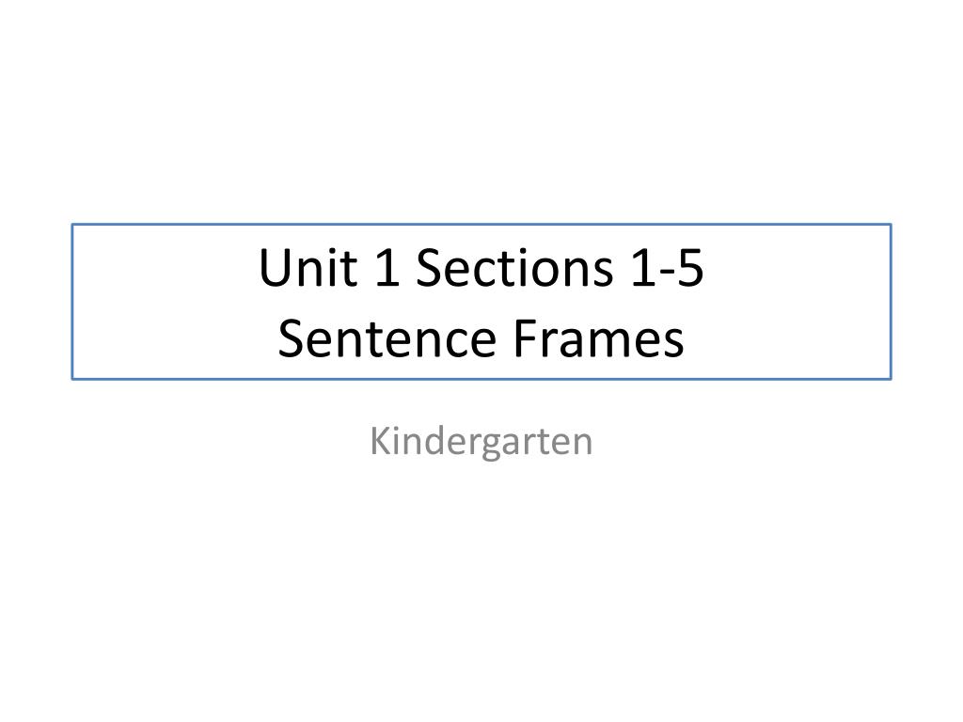Viewport: 963px width, 722px height.
Task: Click the digit "5" ending the title line
Action: pyautogui.click(x=689, y=268)
